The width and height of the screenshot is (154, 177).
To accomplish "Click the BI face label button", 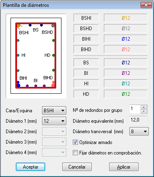I will point(86,73).
